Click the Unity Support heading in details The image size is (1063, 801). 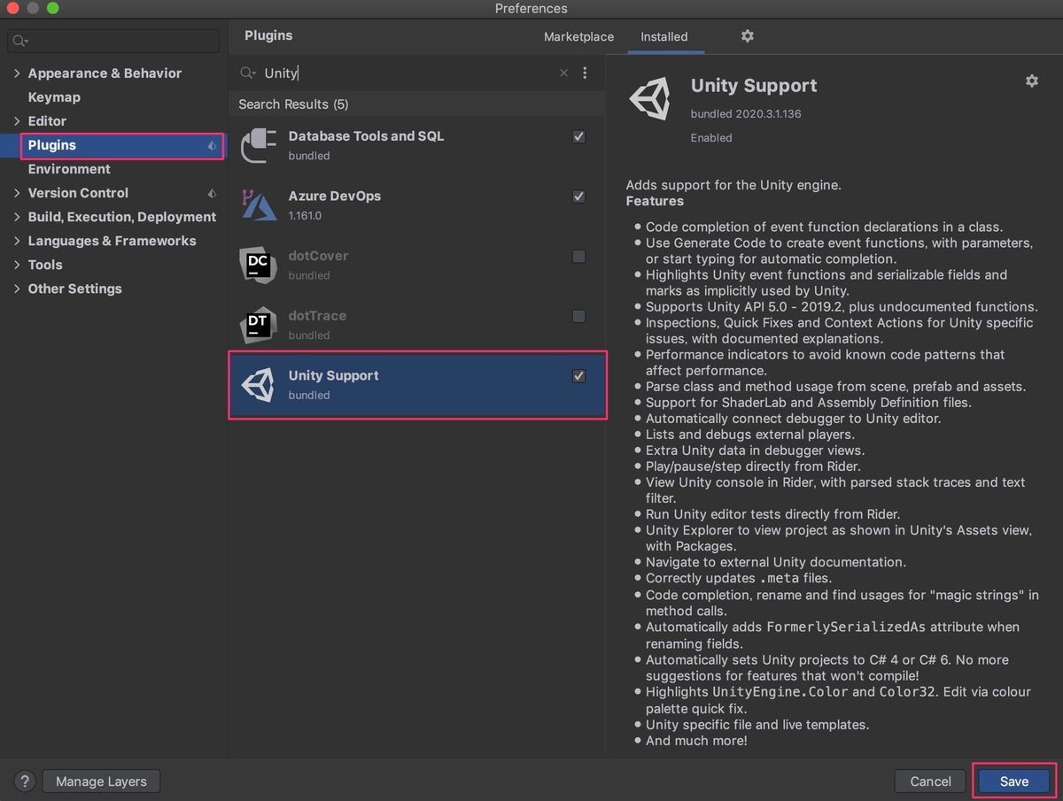point(754,86)
